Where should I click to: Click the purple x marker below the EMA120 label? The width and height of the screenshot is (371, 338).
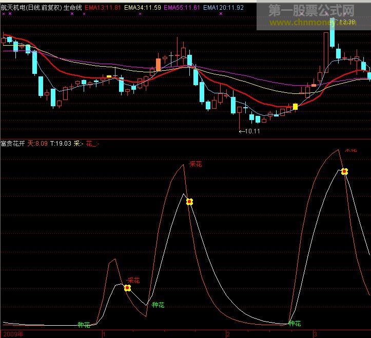click(x=221, y=14)
